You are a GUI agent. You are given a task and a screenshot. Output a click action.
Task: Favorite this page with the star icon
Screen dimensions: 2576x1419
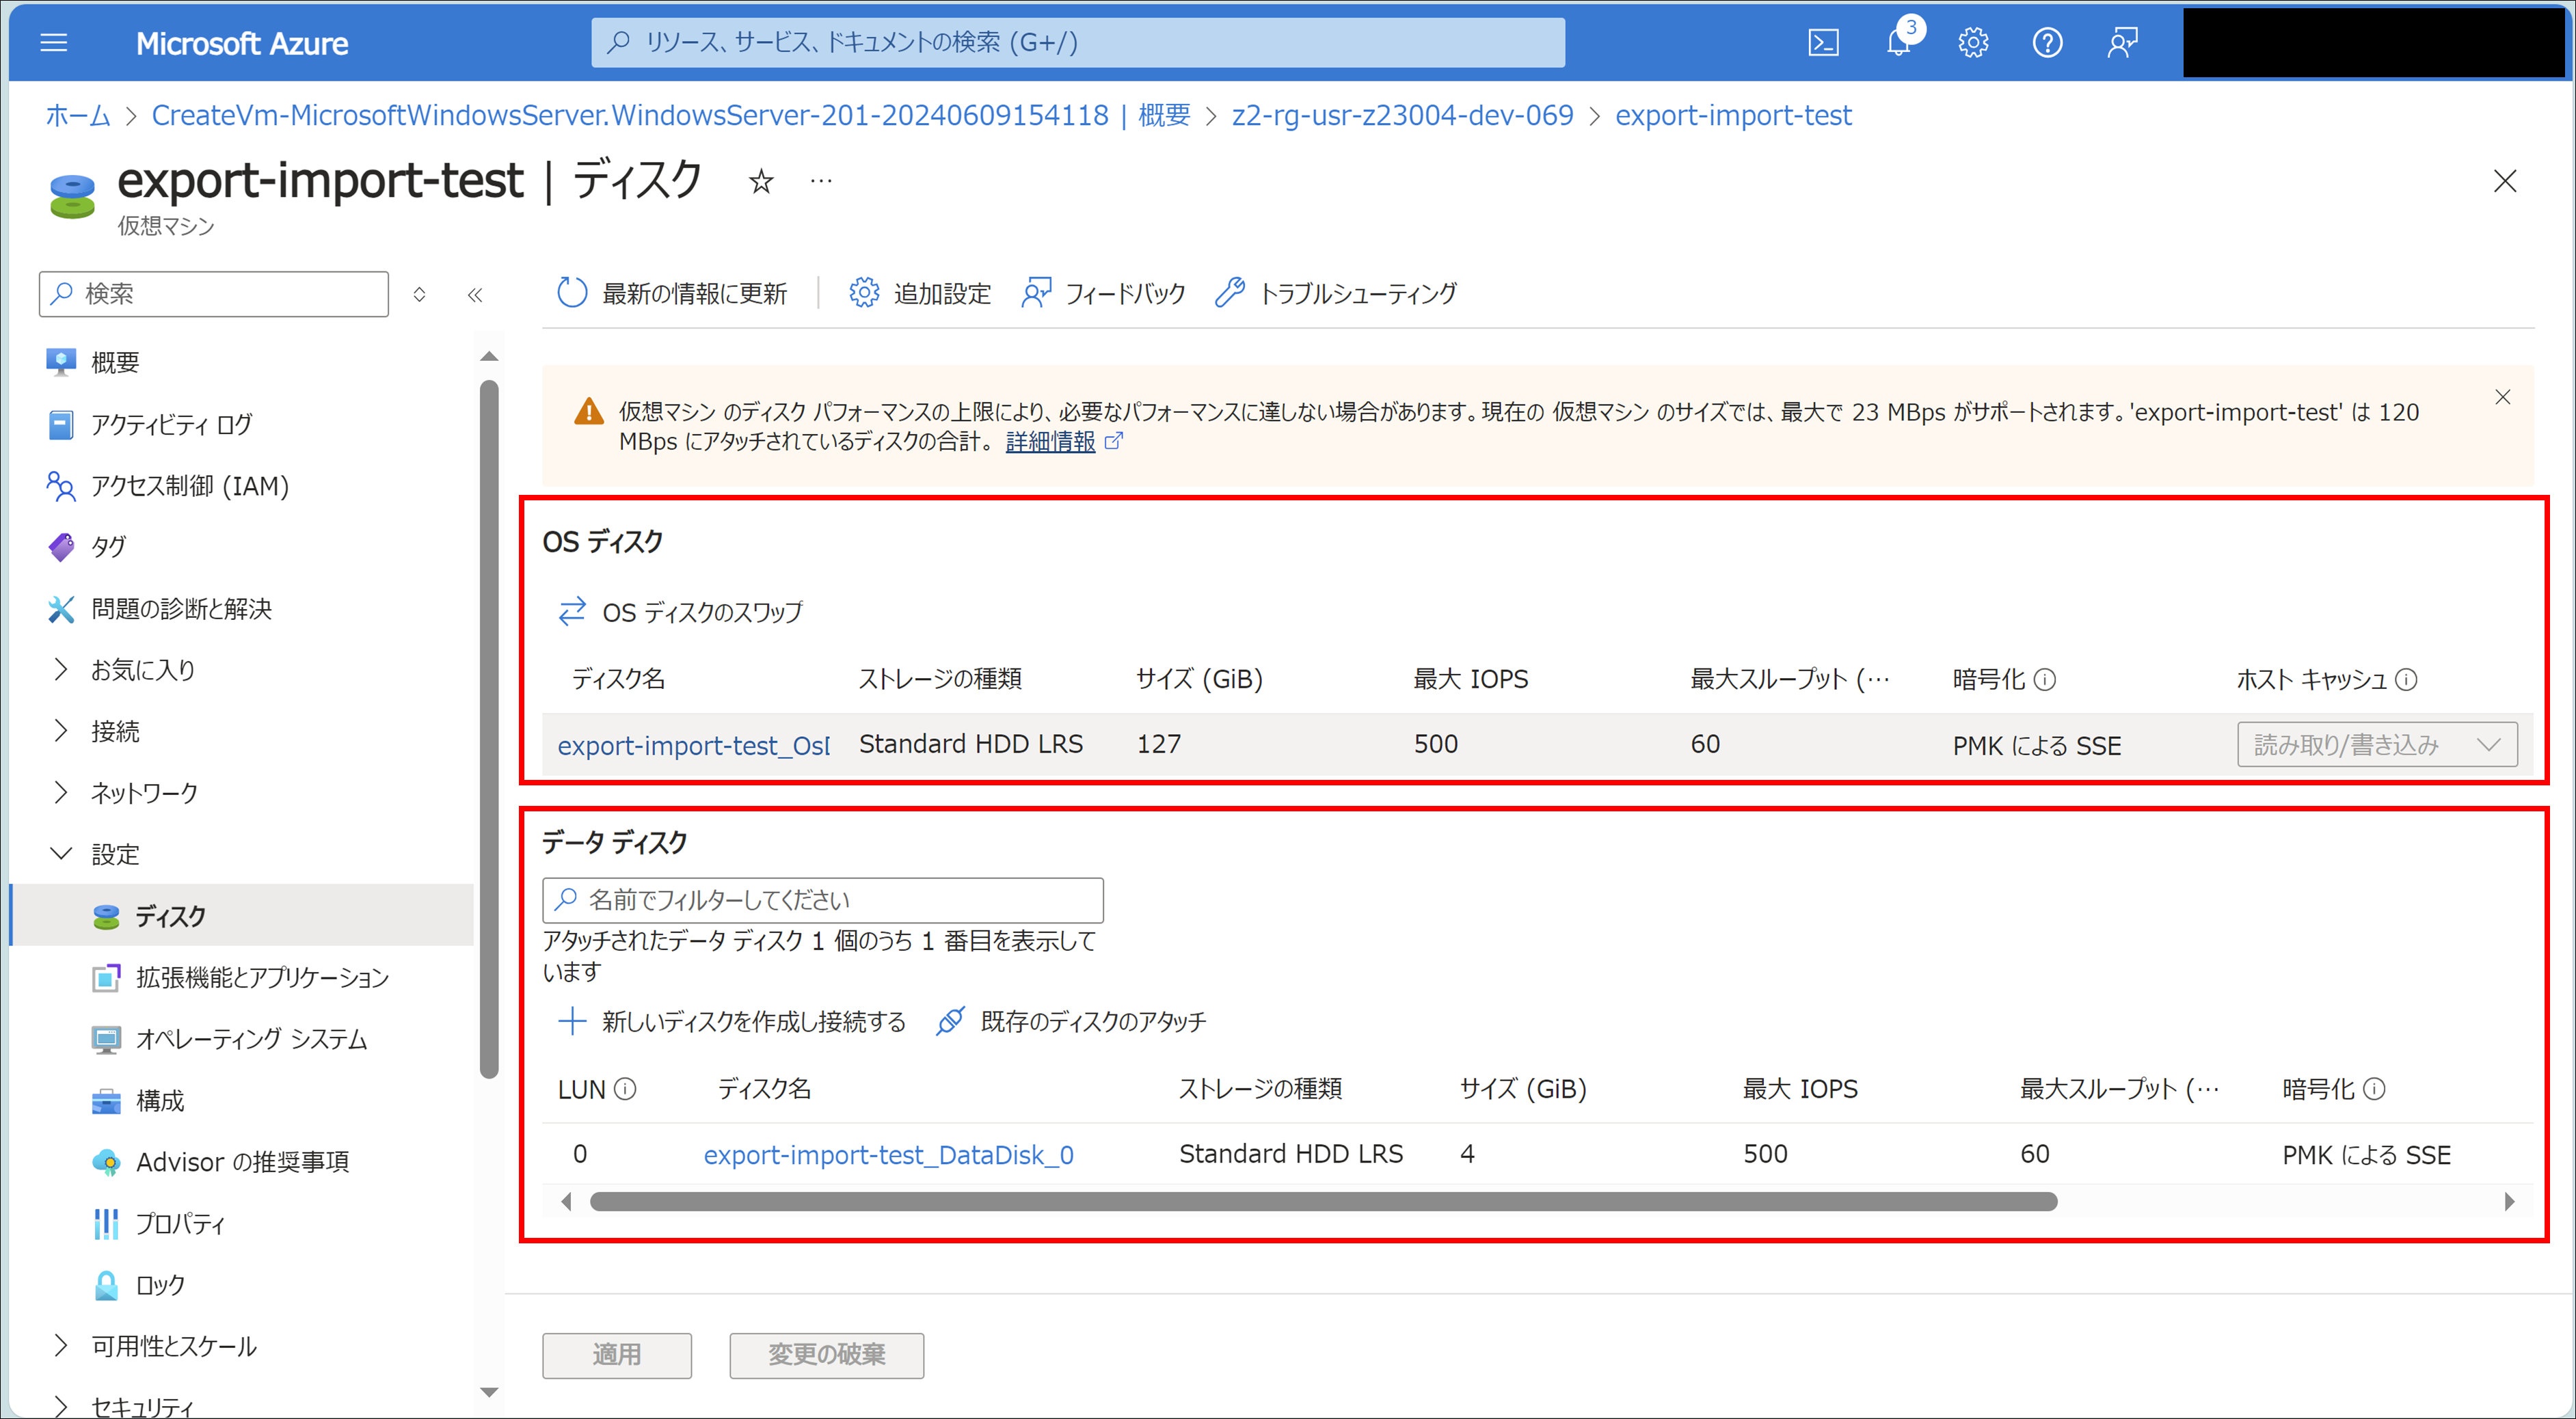click(x=761, y=182)
